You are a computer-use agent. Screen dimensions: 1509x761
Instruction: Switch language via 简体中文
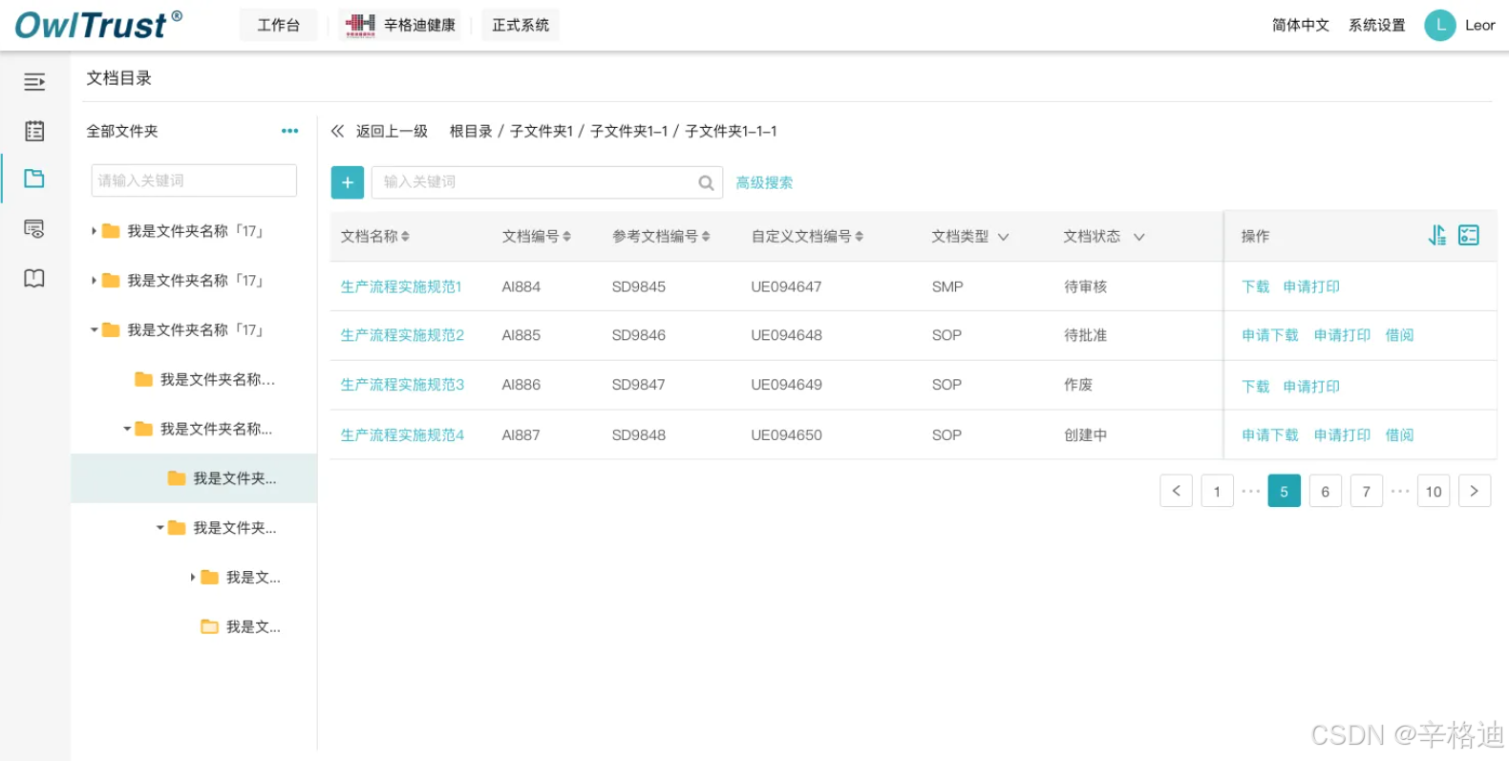pos(1301,25)
